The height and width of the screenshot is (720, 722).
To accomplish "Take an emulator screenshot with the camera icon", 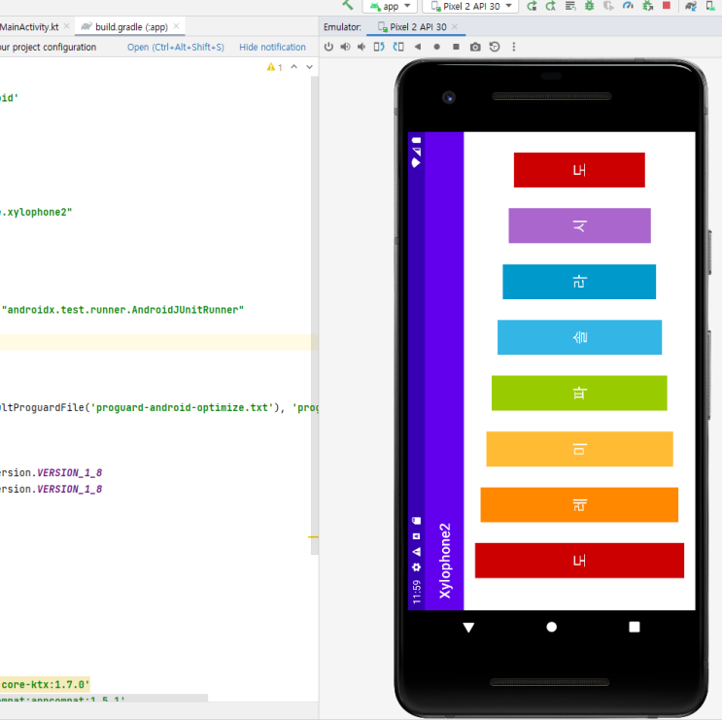I will [475, 47].
